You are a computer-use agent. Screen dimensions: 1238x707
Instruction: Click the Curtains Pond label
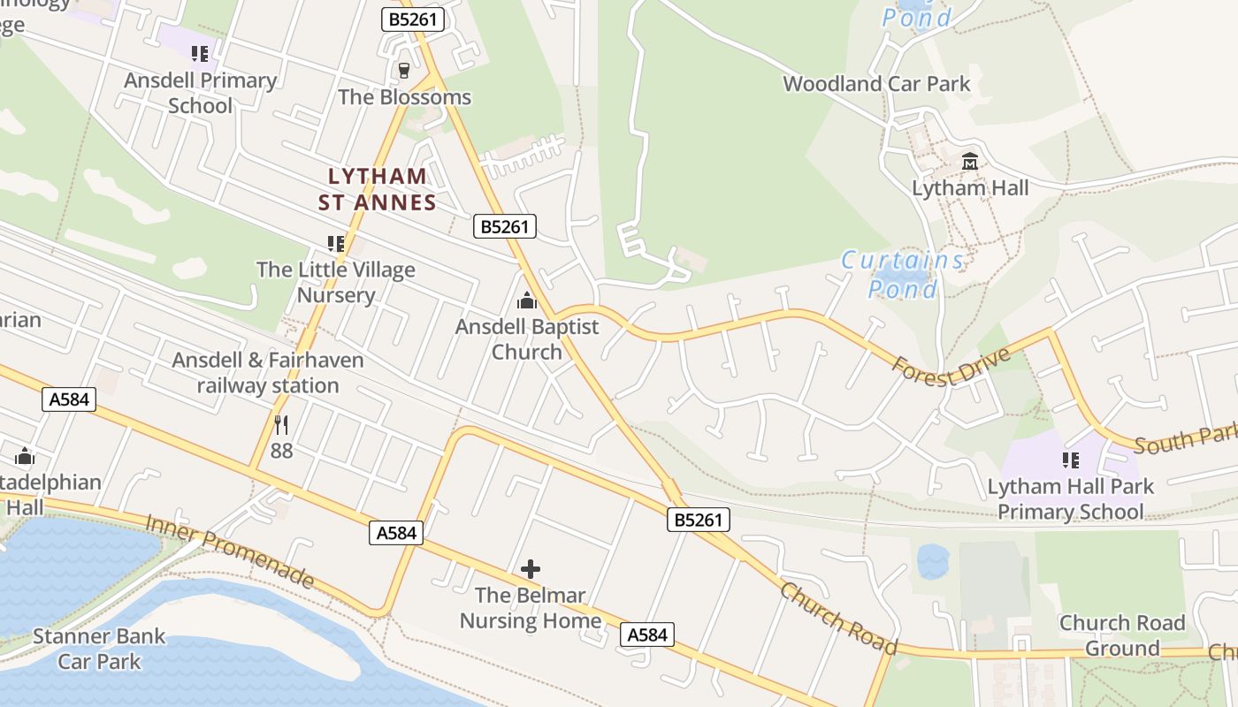click(x=903, y=274)
